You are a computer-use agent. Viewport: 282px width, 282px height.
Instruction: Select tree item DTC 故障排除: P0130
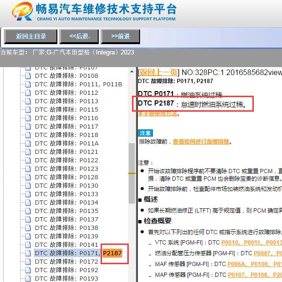click(x=66, y=186)
